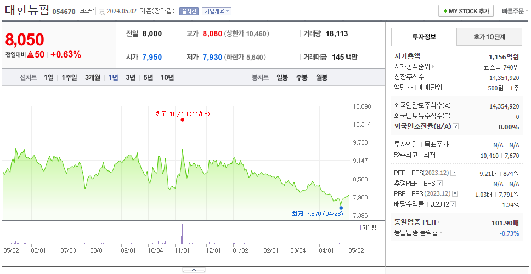Open the help icon next to PER EPS(2023.12)

(454, 173)
